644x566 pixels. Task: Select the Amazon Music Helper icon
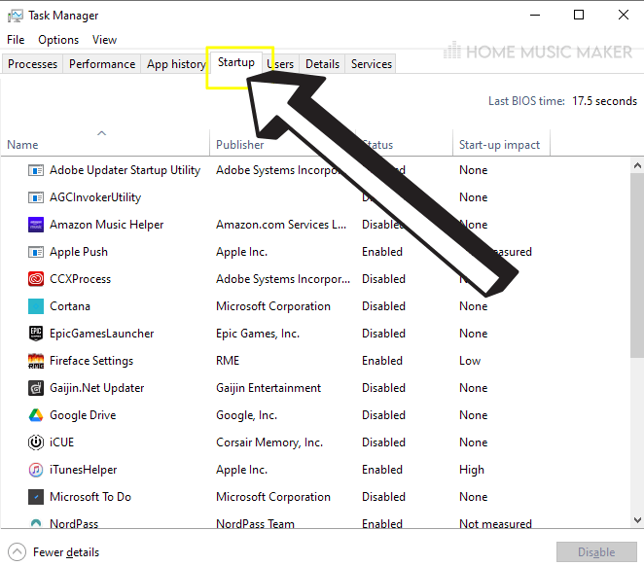tap(36, 225)
